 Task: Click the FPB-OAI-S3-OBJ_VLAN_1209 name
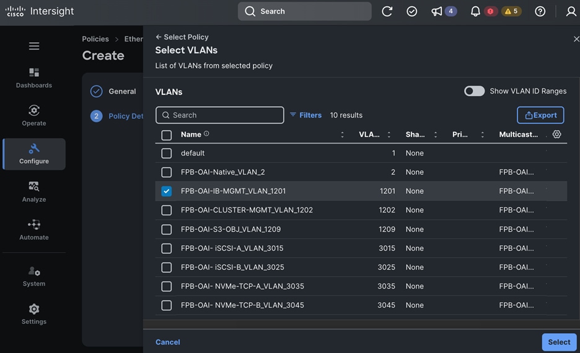pos(231,229)
